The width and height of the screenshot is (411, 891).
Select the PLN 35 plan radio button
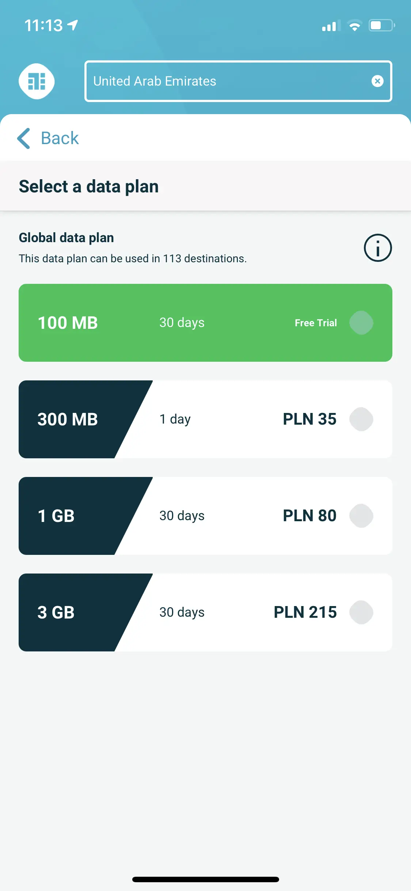point(361,419)
